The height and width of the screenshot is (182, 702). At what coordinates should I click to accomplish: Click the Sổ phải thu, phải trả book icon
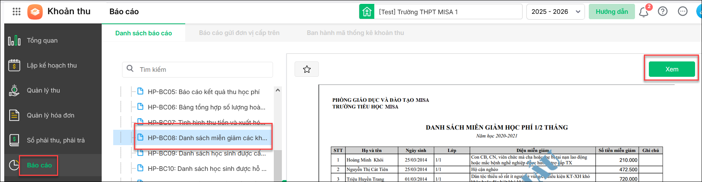[x=14, y=140]
